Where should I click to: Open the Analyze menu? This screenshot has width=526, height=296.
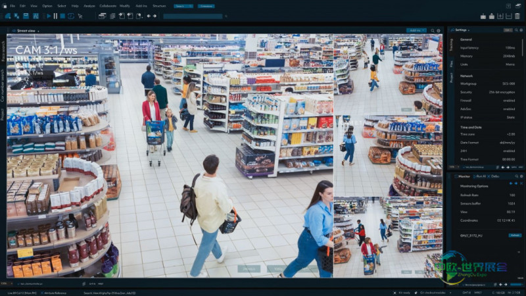click(89, 6)
